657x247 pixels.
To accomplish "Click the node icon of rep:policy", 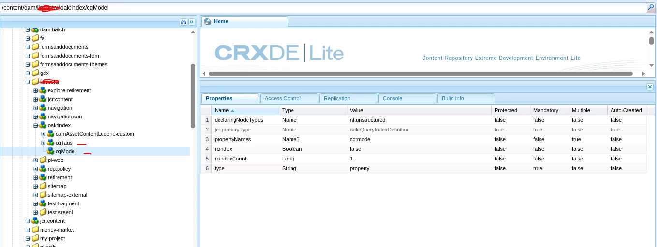I will click(x=43, y=169).
